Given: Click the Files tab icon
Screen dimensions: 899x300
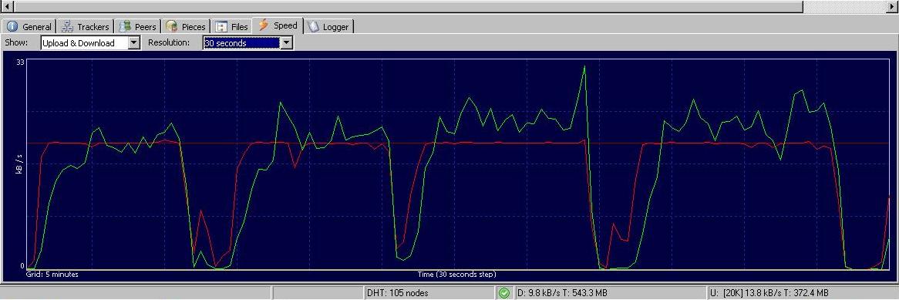Looking at the screenshot, I should pyautogui.click(x=221, y=26).
